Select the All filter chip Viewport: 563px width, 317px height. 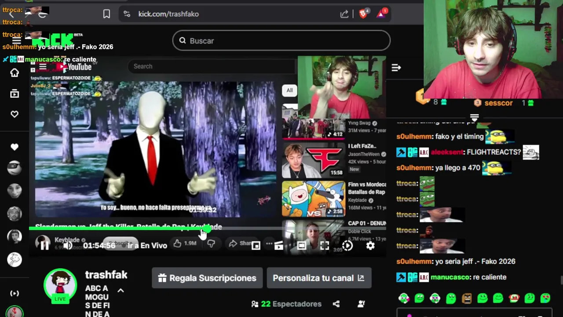[x=289, y=90]
